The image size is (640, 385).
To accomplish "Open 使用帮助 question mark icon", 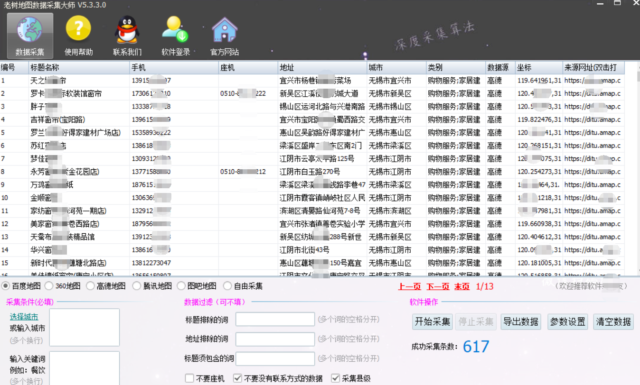I will point(78,30).
